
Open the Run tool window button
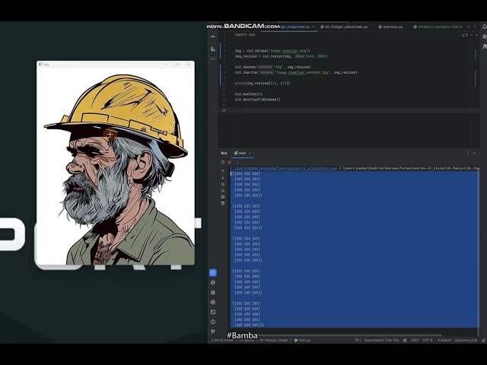pyautogui.click(x=213, y=272)
